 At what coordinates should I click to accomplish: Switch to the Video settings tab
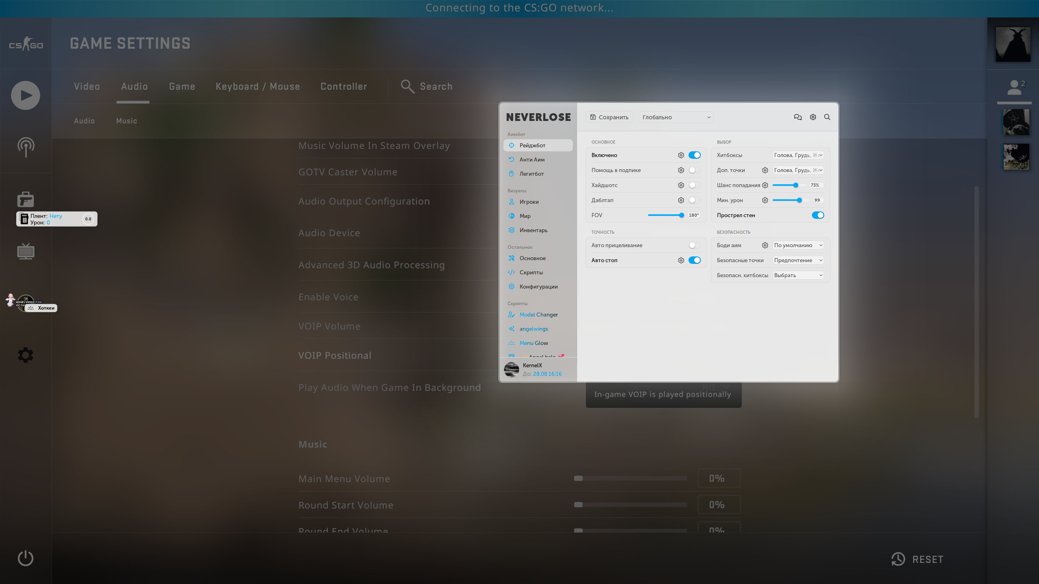87,86
